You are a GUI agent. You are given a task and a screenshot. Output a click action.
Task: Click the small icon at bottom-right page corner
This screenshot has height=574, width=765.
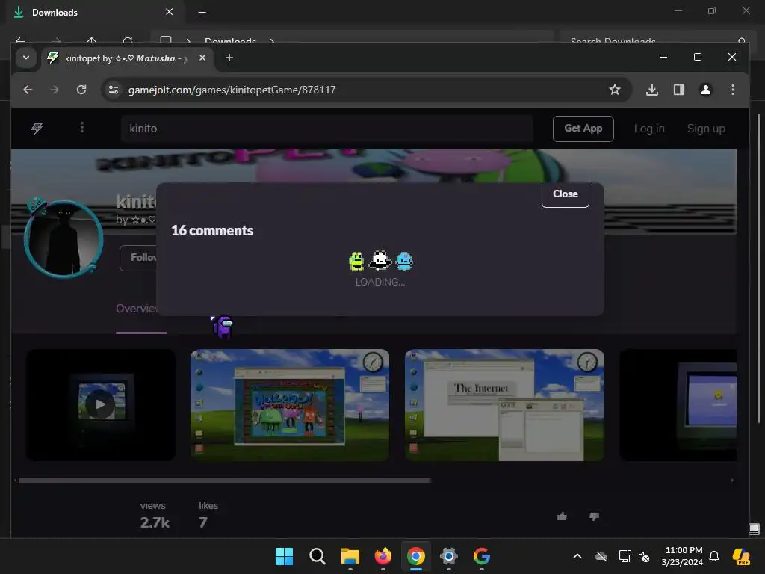point(754,529)
